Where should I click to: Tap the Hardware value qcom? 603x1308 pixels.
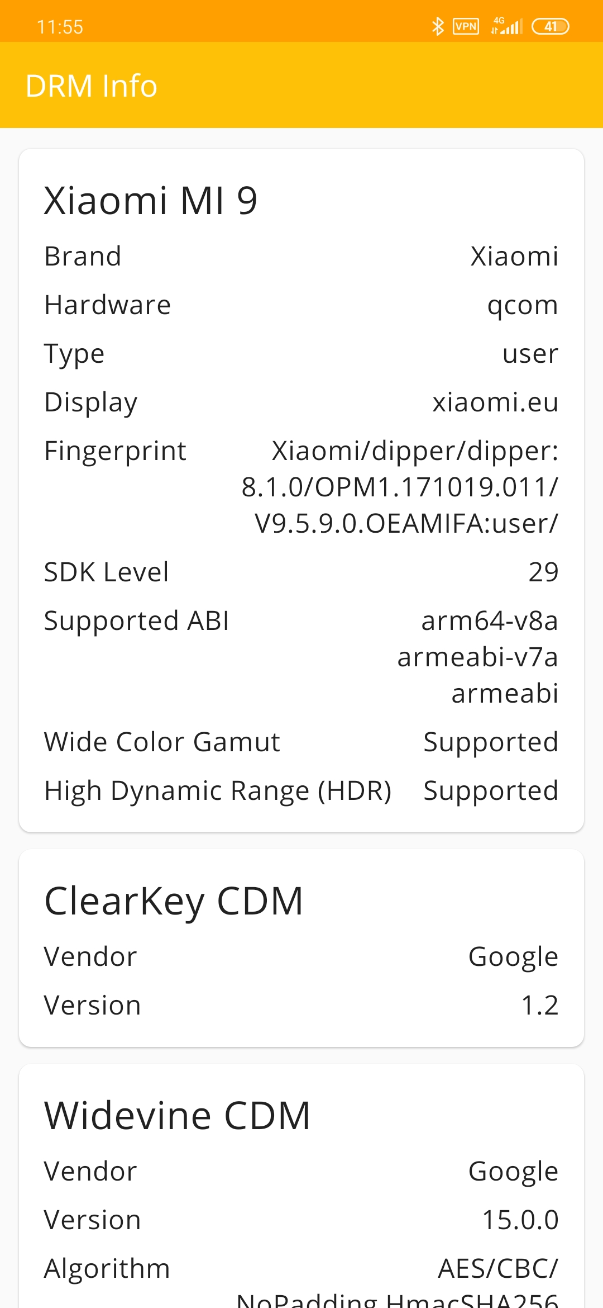coord(523,306)
